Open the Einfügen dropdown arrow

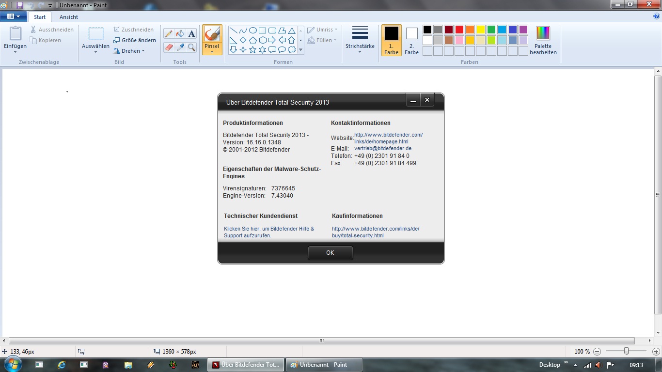tap(16, 52)
